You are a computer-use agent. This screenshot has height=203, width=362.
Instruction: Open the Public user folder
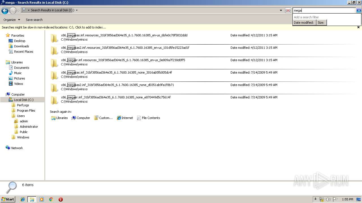(x=24, y=132)
